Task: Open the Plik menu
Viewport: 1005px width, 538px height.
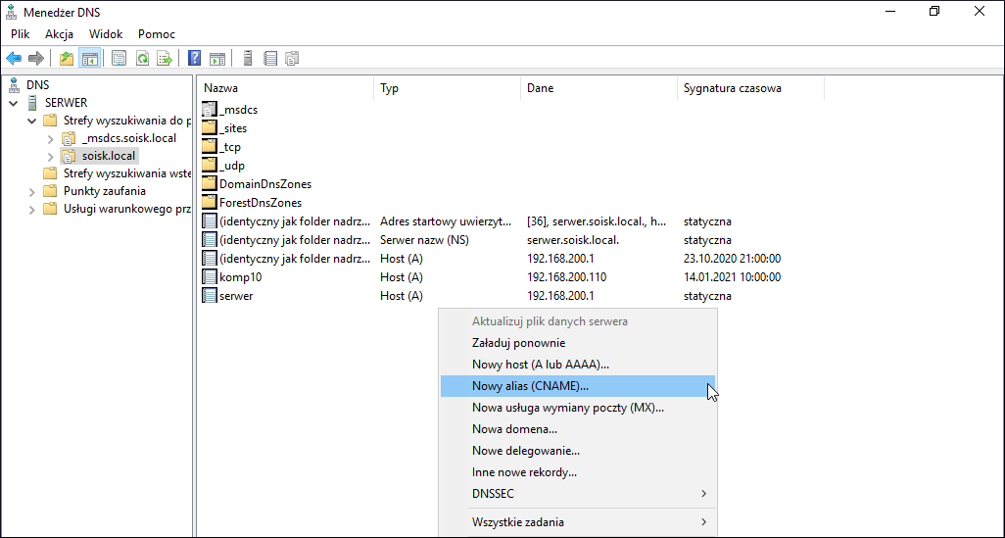Action: tap(21, 34)
